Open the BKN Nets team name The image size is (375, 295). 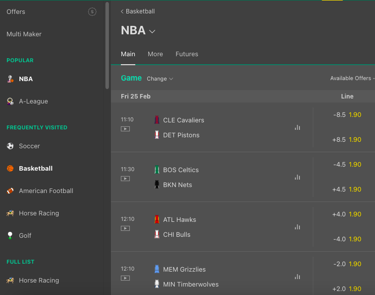coord(178,185)
